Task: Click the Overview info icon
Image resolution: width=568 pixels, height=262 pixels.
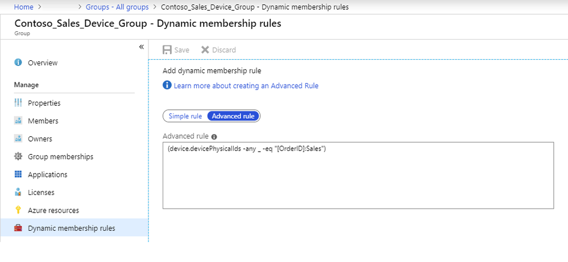Action: 18,63
